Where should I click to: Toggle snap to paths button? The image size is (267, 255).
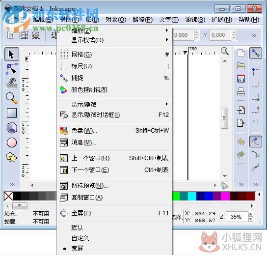256,154
